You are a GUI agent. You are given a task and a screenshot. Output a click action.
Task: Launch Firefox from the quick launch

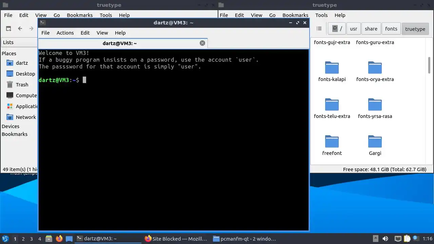(x=59, y=239)
